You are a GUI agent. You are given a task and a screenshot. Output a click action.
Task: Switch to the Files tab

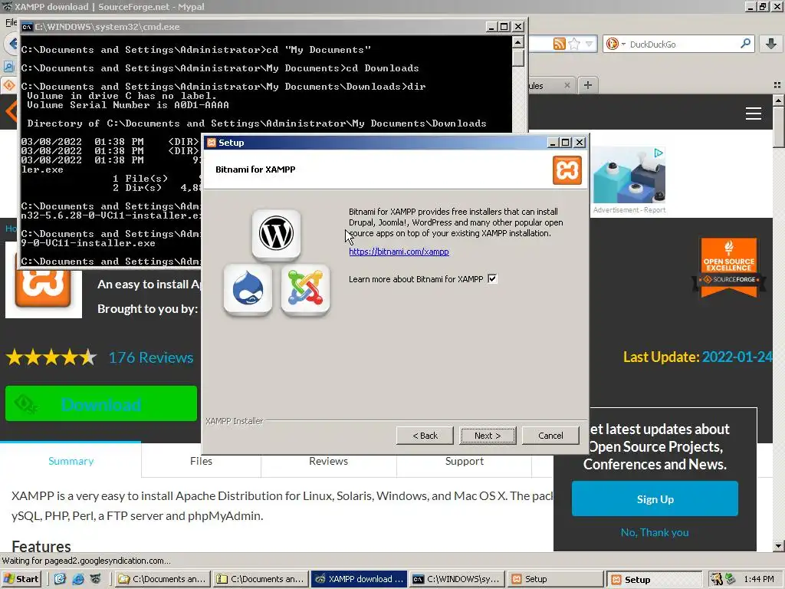click(x=201, y=461)
